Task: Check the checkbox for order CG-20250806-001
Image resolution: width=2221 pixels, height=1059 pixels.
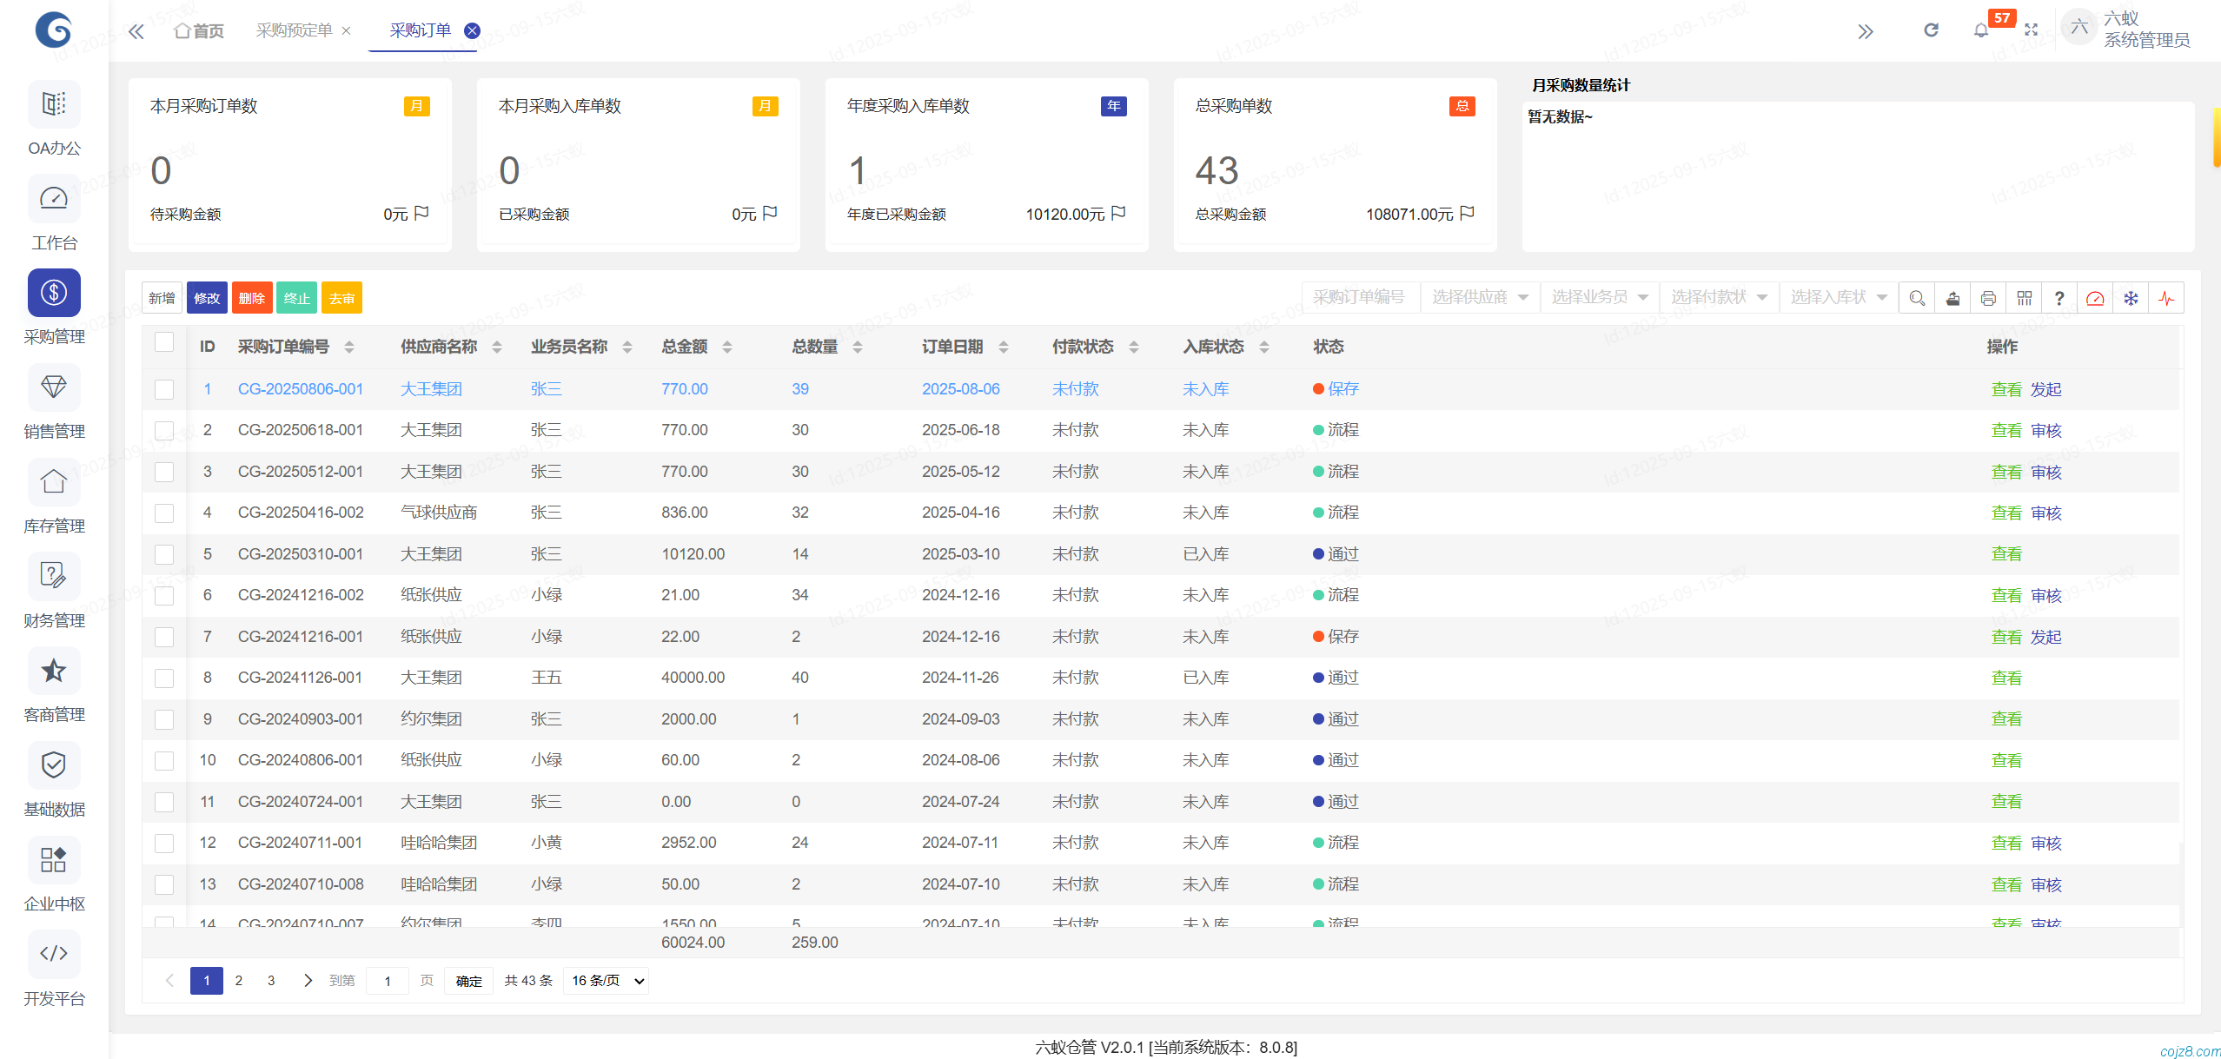Action: 164,389
